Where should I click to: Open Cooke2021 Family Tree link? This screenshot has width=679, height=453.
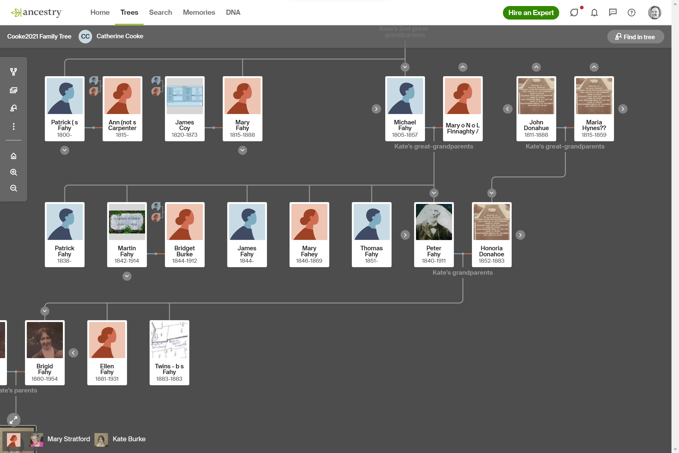pos(39,36)
